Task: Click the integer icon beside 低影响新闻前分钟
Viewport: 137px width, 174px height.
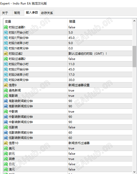Action: (x=6, y=133)
